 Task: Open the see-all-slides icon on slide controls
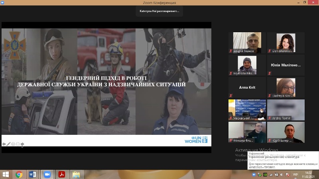tap(13, 144)
